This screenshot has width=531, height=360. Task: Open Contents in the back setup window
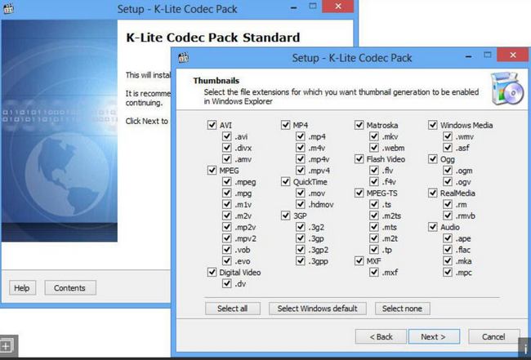point(70,288)
